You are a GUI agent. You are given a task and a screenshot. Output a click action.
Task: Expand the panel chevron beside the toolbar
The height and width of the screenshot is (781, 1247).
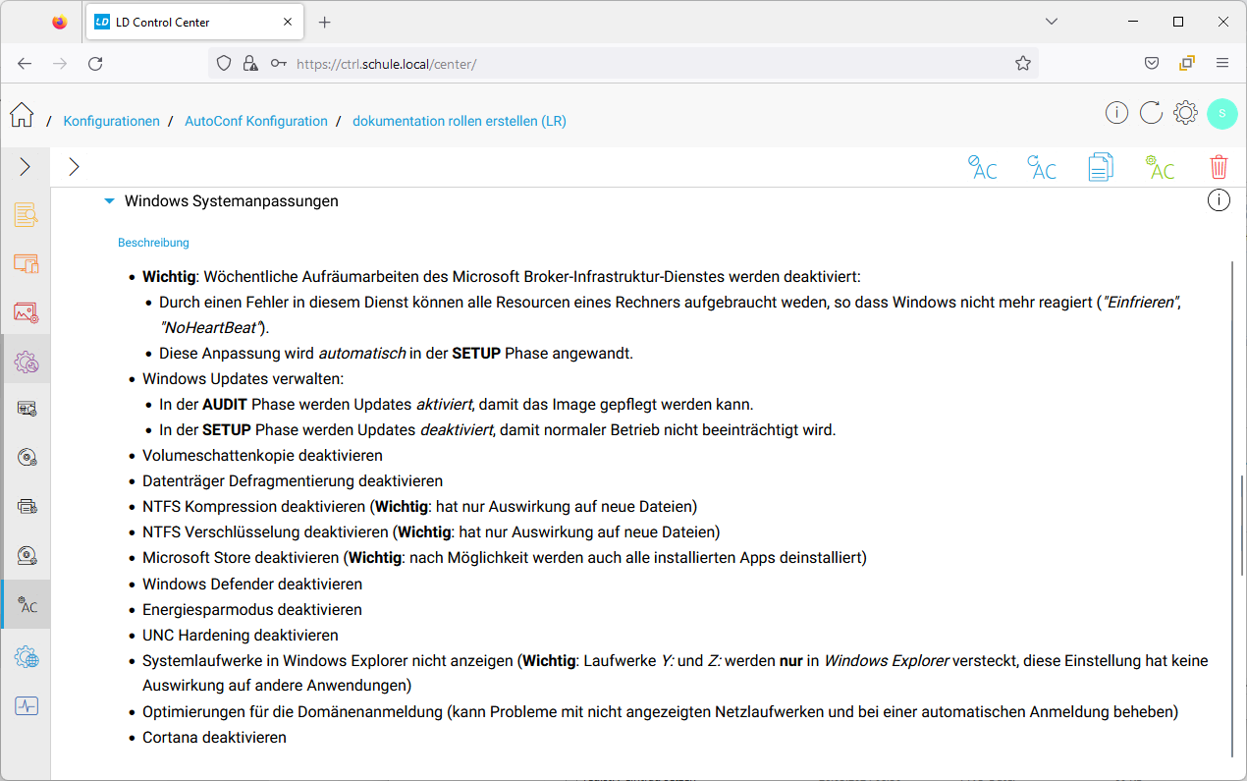pos(74,167)
